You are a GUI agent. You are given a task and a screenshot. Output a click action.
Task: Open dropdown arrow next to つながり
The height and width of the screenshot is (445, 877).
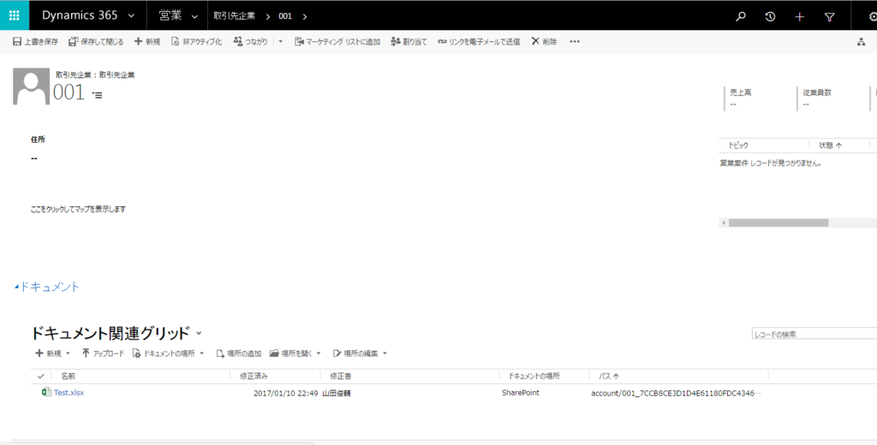pyautogui.click(x=280, y=42)
